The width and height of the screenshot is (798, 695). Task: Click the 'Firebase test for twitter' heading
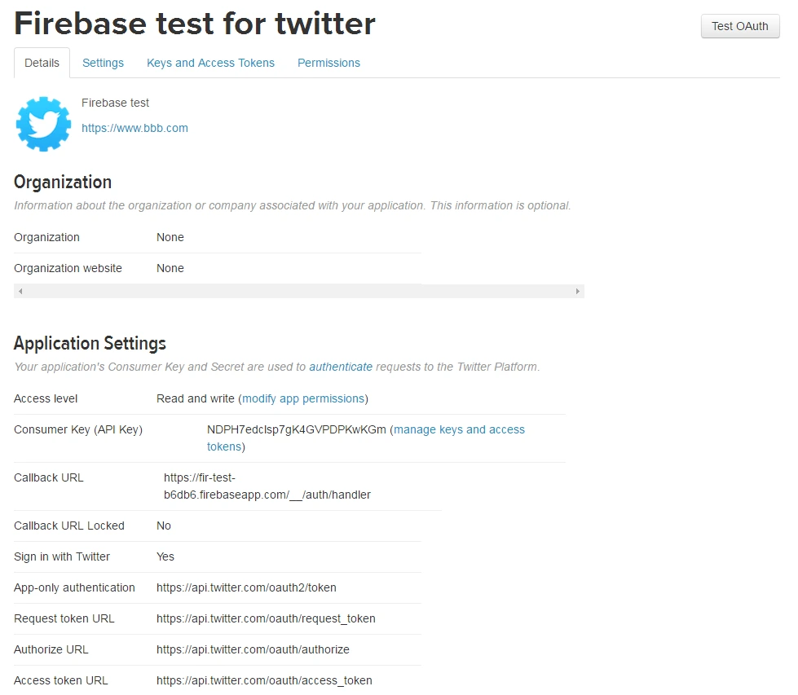195,24
